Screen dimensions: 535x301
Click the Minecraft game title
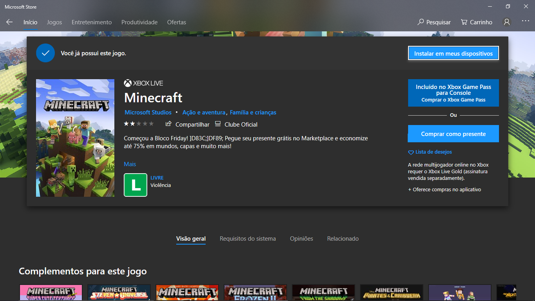coord(153,97)
